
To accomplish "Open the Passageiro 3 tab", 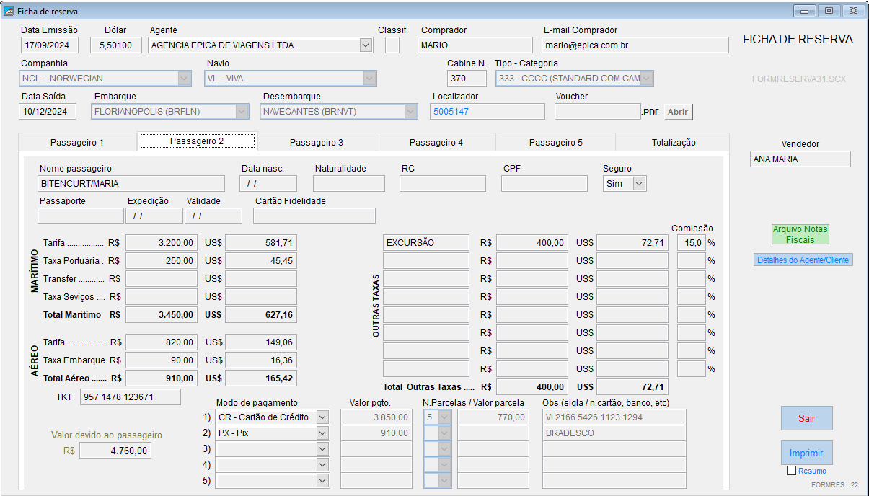I will (x=317, y=142).
